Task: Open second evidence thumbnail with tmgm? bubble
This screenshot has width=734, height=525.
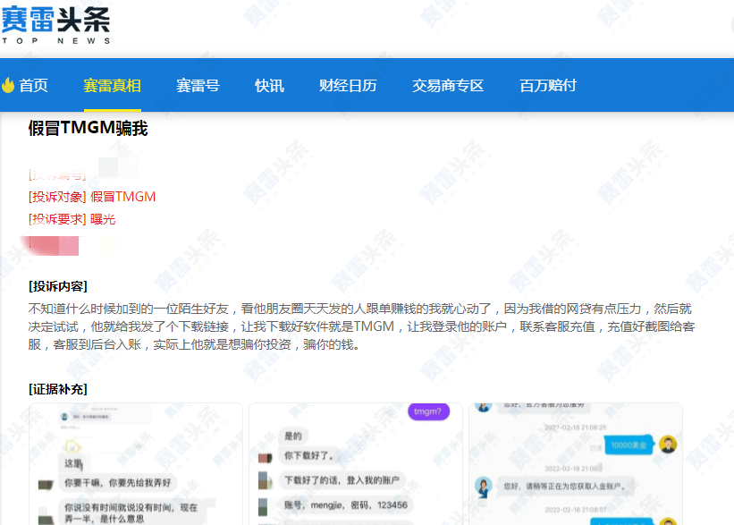Action: 356,464
